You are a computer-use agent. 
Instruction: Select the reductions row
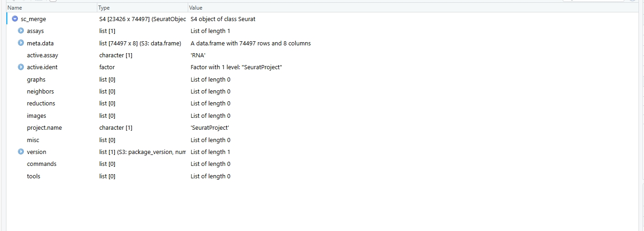click(322, 104)
